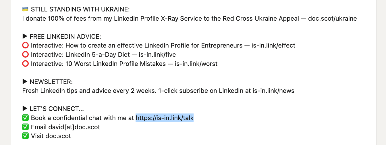Screen dimensions: 386x145
Task: Open the highlighted https://is-in.link/talk link
Action: coord(165,118)
